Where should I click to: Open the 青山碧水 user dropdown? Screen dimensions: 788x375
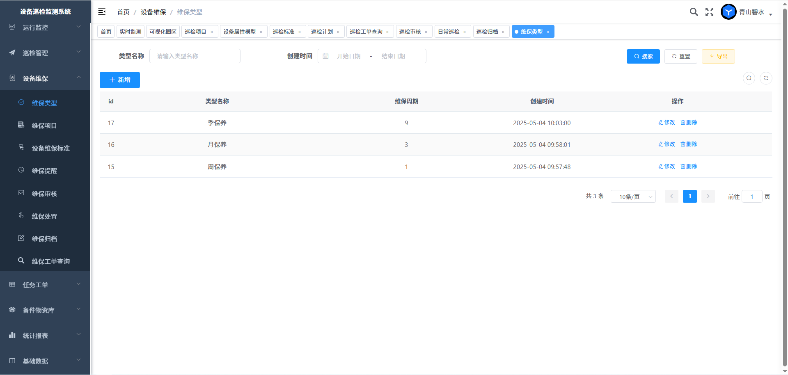click(x=755, y=12)
